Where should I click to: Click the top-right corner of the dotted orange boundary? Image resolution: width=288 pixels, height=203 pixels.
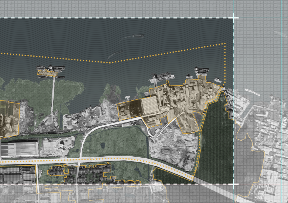pos(225,43)
